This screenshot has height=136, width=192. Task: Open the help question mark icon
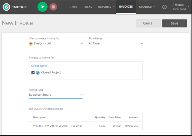pyautogui.click(x=164, y=7)
